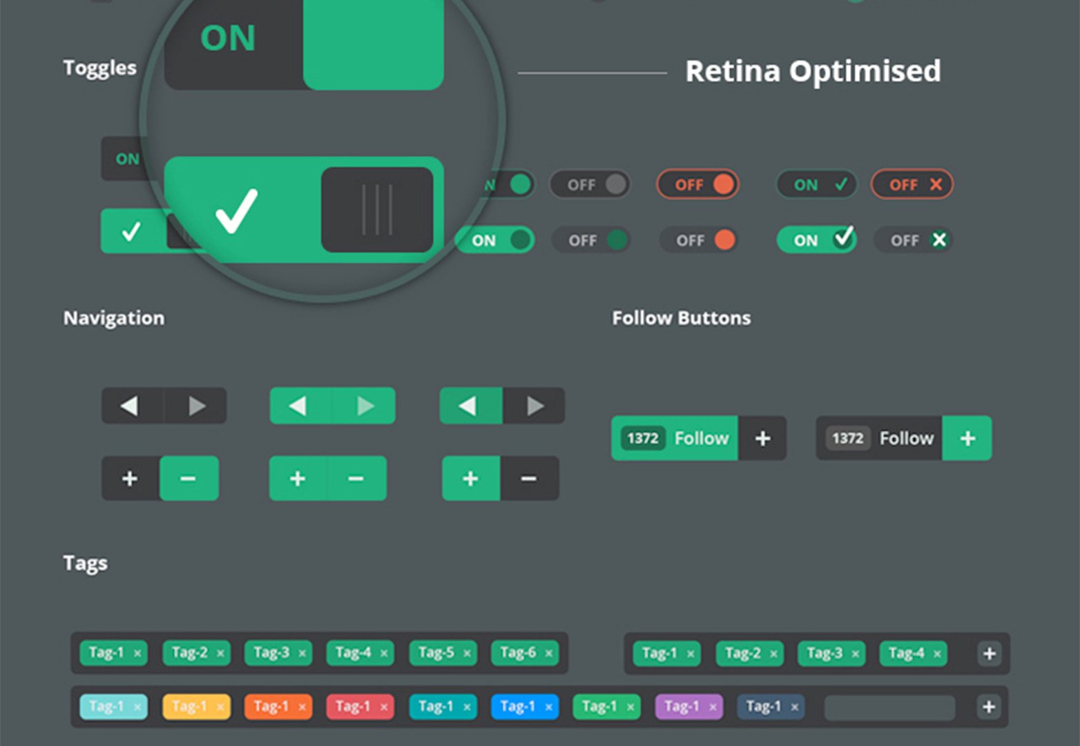Add a tag with the plus after Tag-4
The height and width of the screenshot is (746, 1080).
[x=989, y=653]
